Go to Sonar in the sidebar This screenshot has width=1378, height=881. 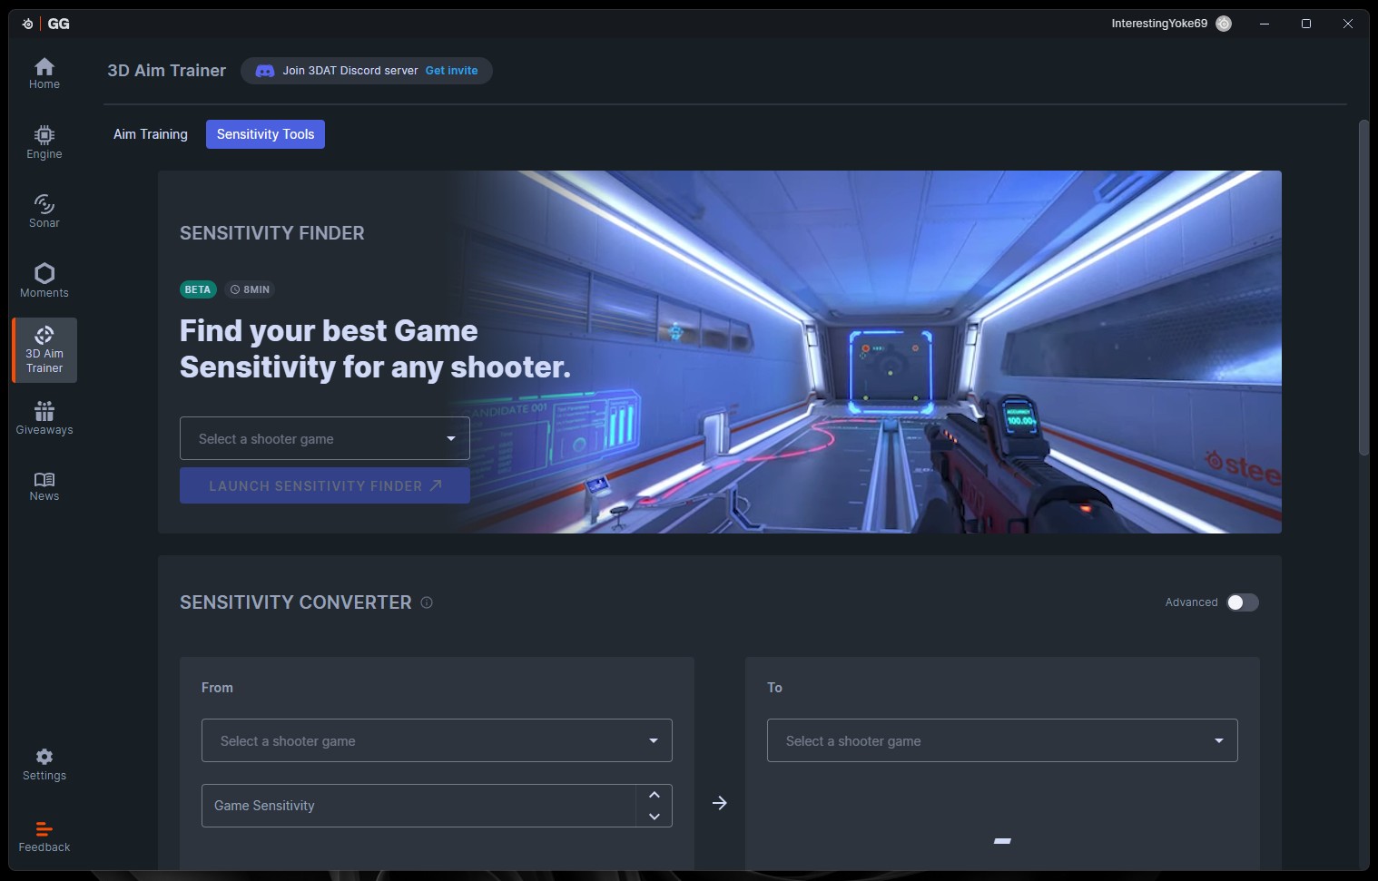[44, 211]
